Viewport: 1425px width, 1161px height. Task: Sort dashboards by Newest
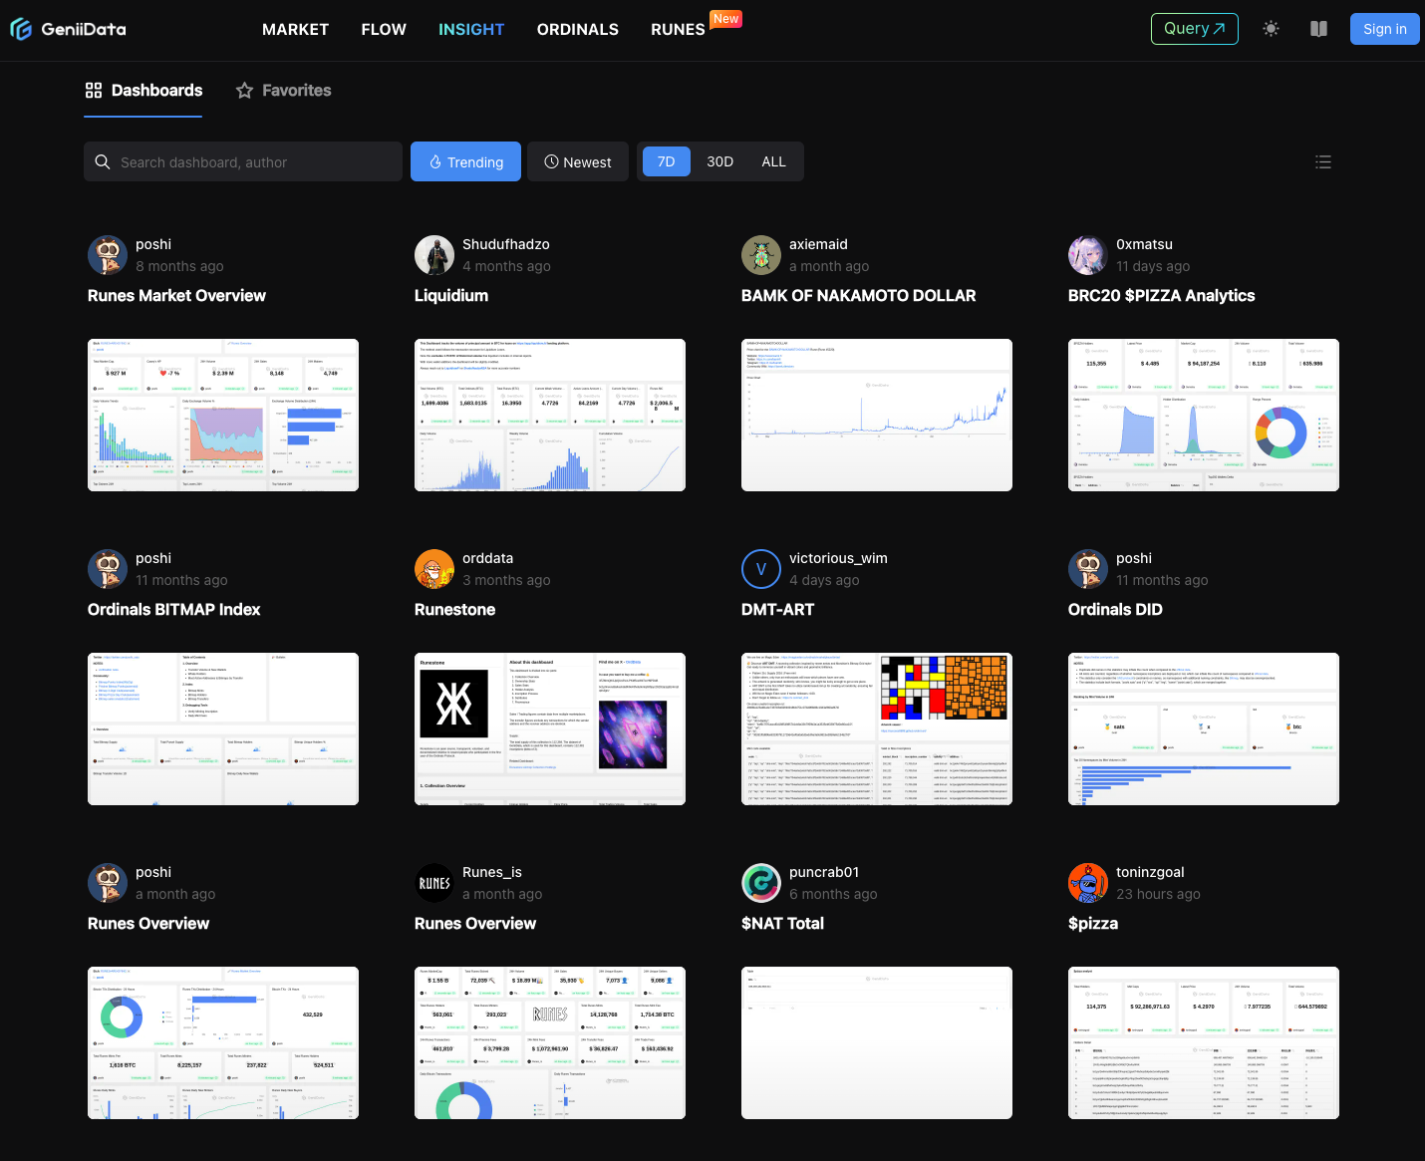point(578,161)
